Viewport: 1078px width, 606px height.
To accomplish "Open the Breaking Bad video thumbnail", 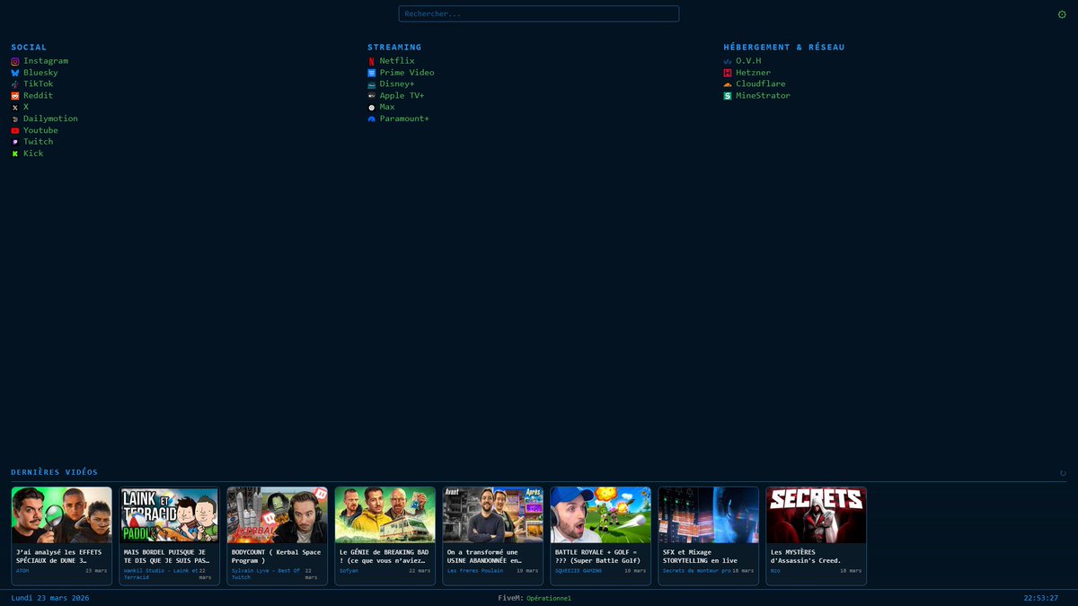I will [385, 515].
